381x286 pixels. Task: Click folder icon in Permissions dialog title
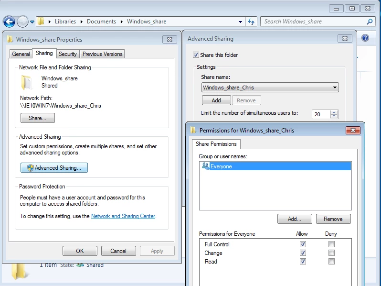coord(193,130)
